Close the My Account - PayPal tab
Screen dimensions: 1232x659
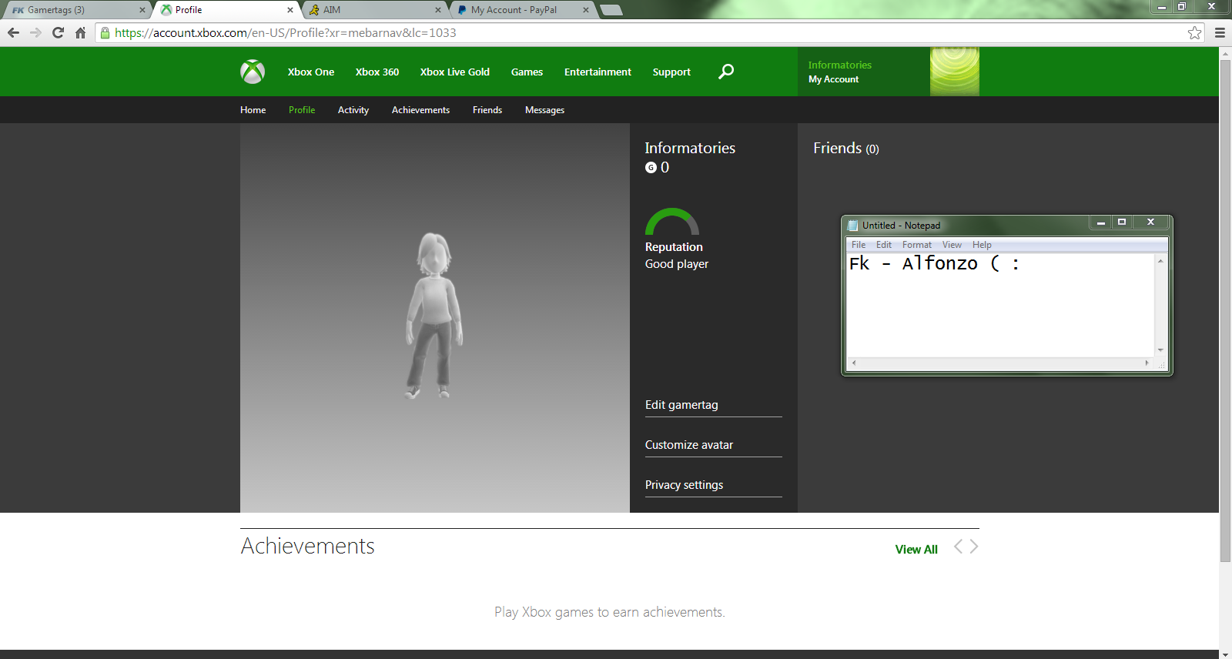click(586, 10)
